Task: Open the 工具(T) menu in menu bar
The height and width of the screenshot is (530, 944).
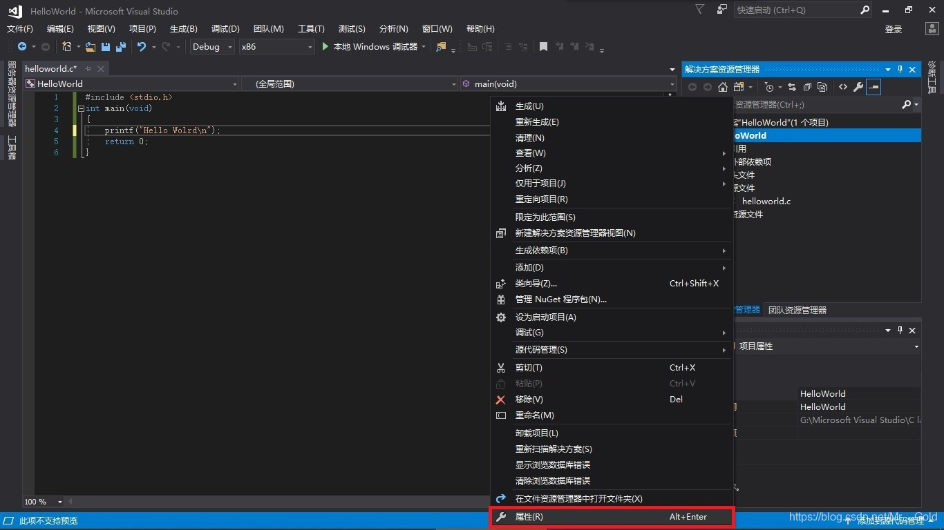Action: [x=311, y=29]
